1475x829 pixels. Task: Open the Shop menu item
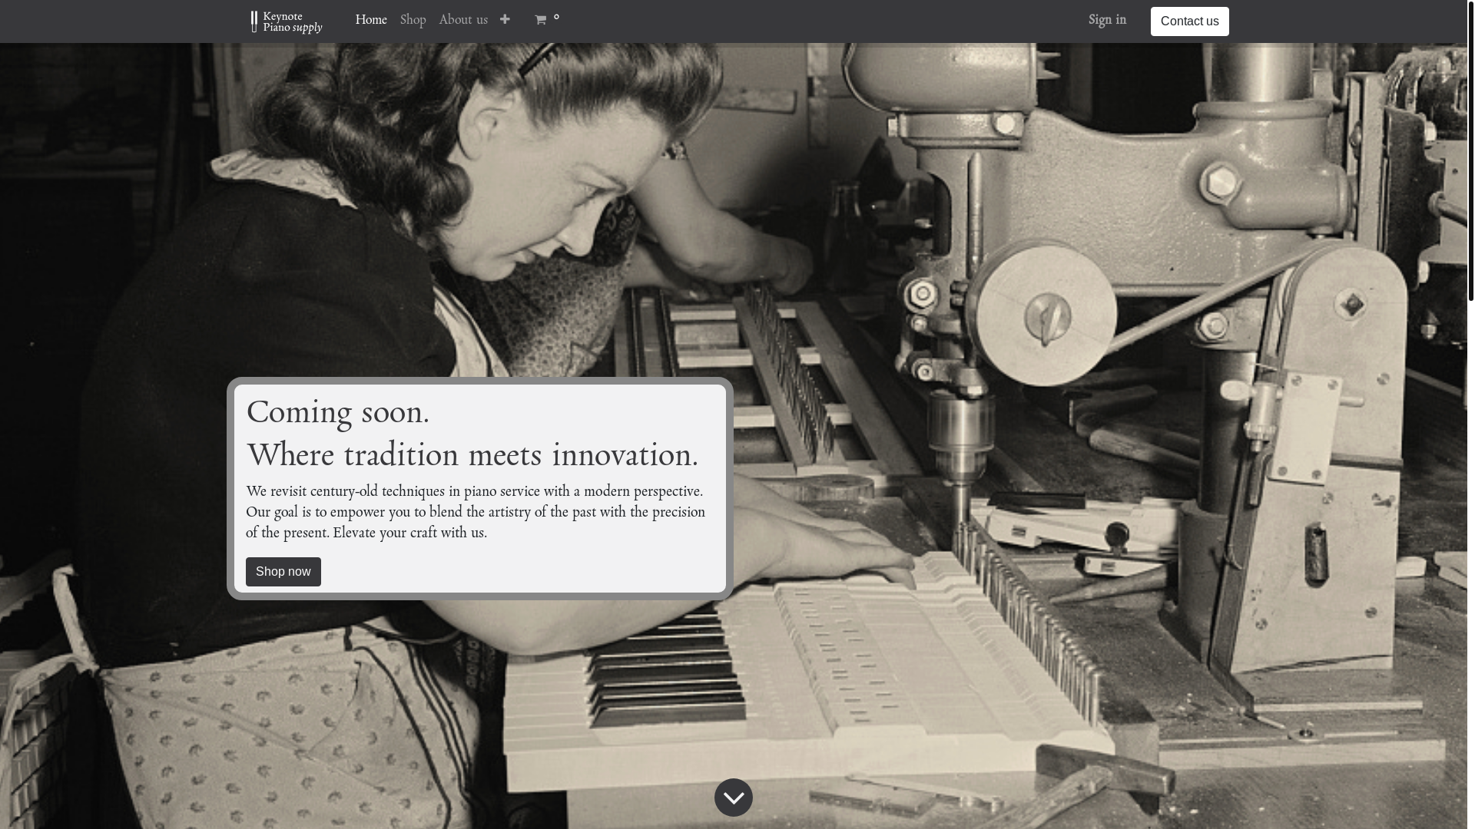tap(413, 20)
